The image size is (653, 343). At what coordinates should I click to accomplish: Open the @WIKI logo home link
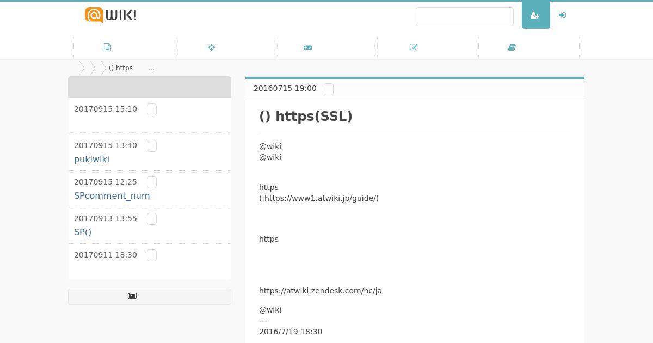110,15
